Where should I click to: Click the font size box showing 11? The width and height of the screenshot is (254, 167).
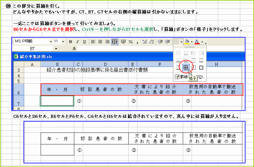(x=57, y=42)
